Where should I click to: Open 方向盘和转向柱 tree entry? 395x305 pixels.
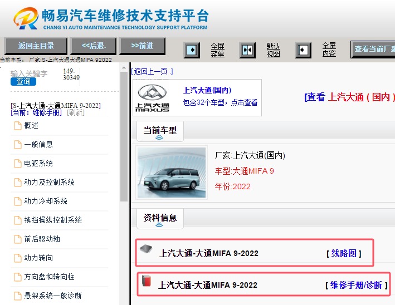pyautogui.click(x=49, y=277)
